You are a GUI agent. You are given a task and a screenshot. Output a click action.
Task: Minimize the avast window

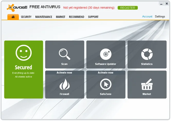(x=161, y=4)
